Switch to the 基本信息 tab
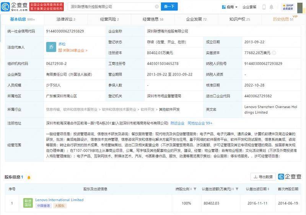This screenshot has height=215, width=306. tap(23, 19)
